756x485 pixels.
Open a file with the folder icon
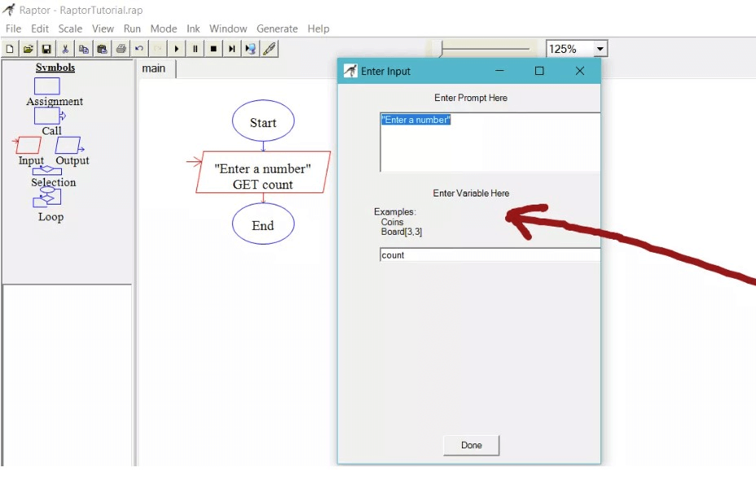(28, 49)
